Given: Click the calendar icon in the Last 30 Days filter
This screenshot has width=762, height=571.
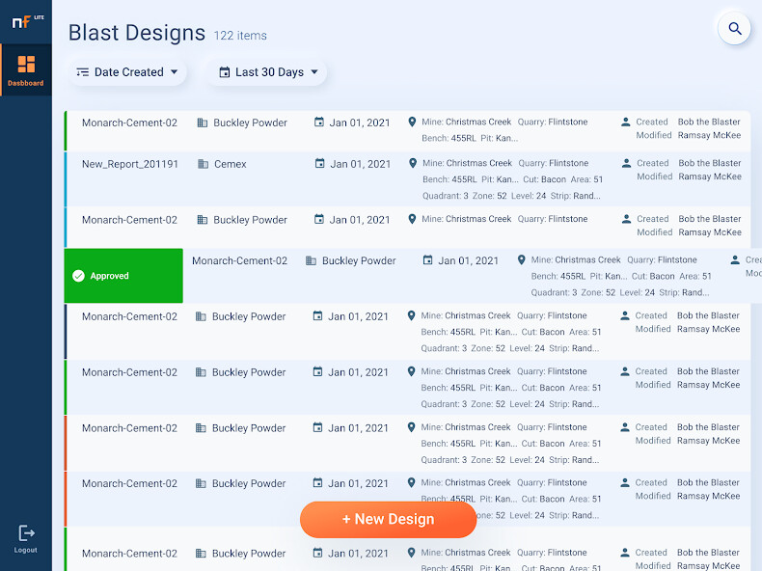Looking at the screenshot, I should pyautogui.click(x=224, y=72).
